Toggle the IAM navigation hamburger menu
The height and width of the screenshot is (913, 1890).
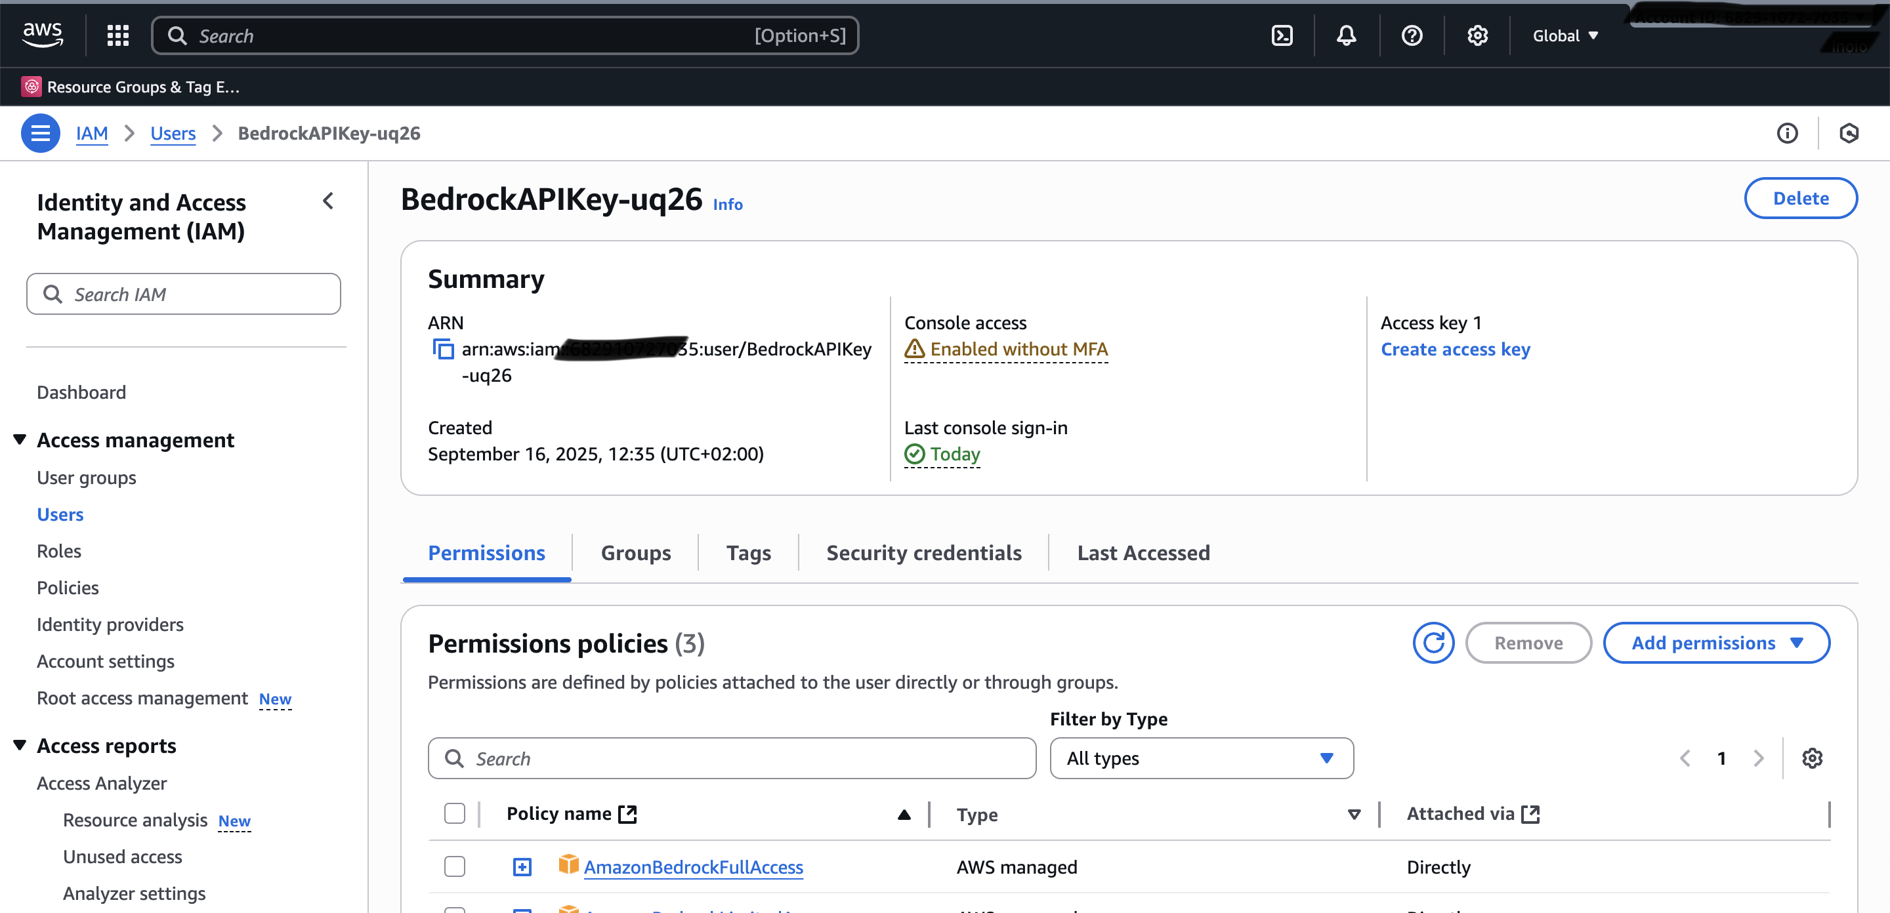tap(40, 132)
